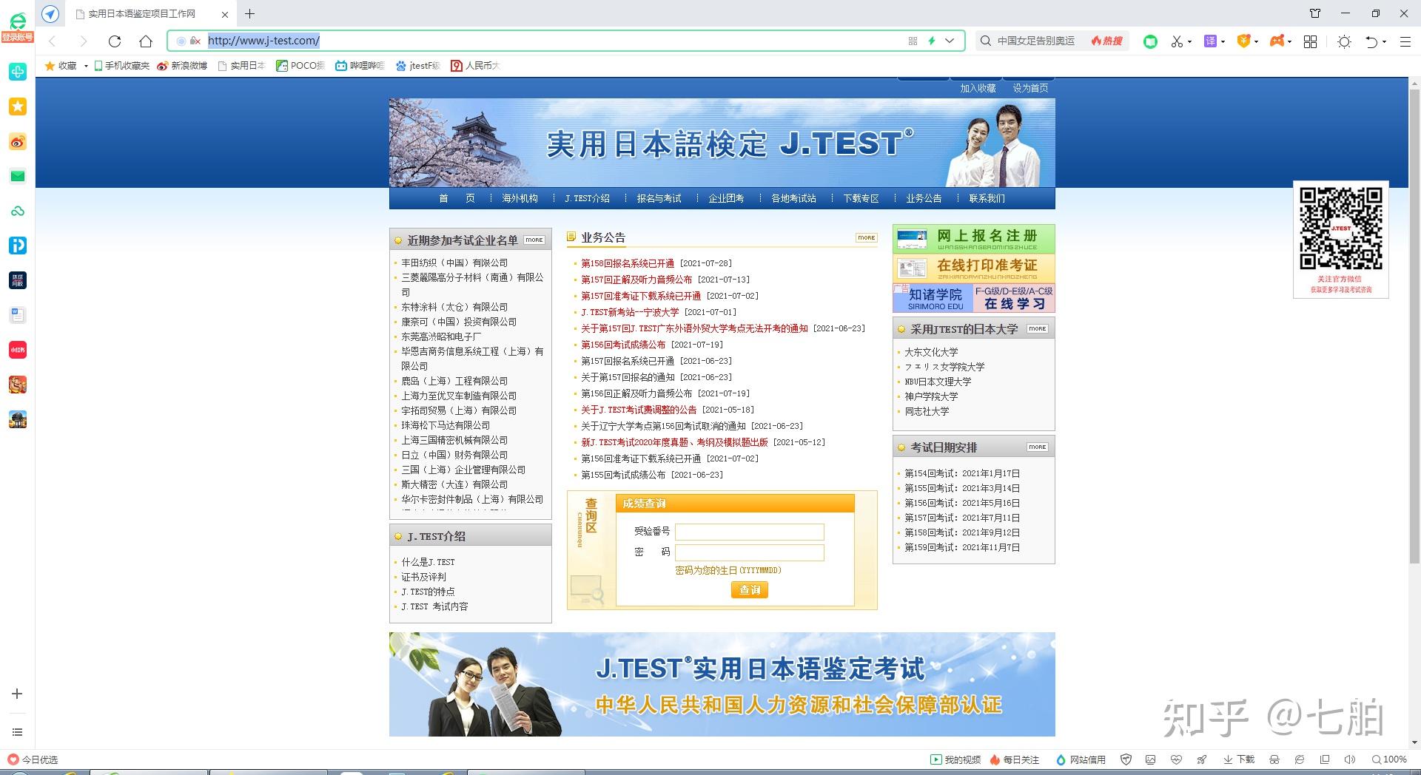Toggle night mode brightness icon
Screen dimensions: 1421x775
pyautogui.click(x=1344, y=41)
